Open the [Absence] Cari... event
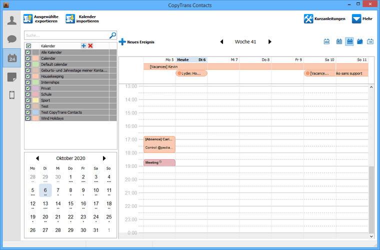380x250 pixels. point(159,144)
